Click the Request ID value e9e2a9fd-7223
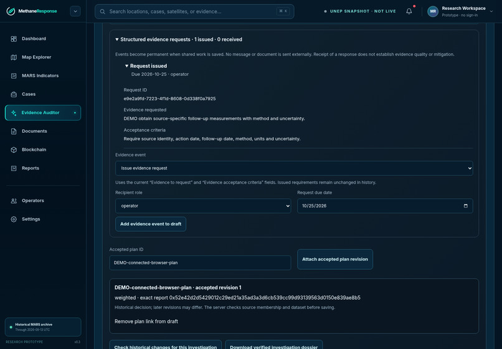Image resolution: width=502 pixels, height=349 pixels. [169, 98]
